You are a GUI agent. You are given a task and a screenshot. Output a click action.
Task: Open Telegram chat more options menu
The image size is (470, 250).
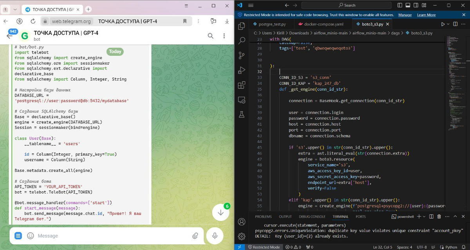[x=224, y=36]
